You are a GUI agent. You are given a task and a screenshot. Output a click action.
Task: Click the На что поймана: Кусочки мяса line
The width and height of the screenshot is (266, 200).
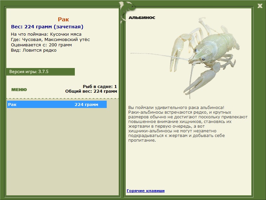point(46,34)
